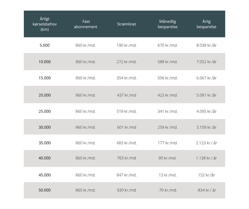
Task: Click the 8.038 kr./år annual saving
Action: pos(206,45)
